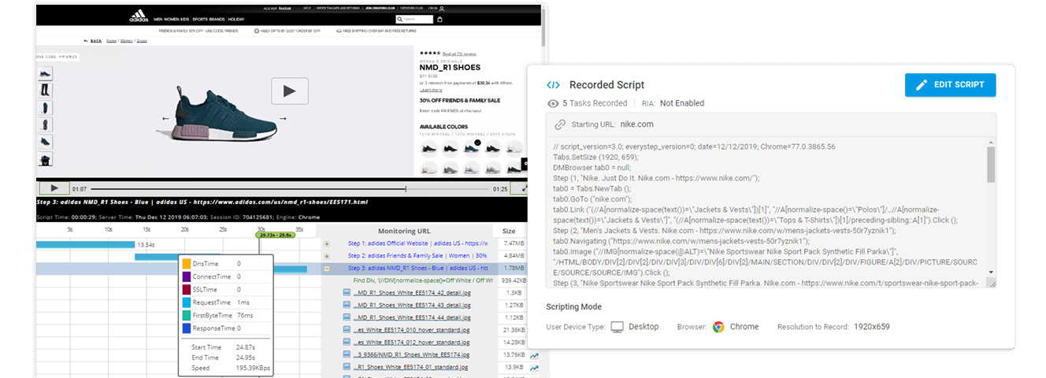Open EE5174_43_detail.jpg file link
Screen dimensions: 1046x378
pyautogui.click(x=410, y=306)
